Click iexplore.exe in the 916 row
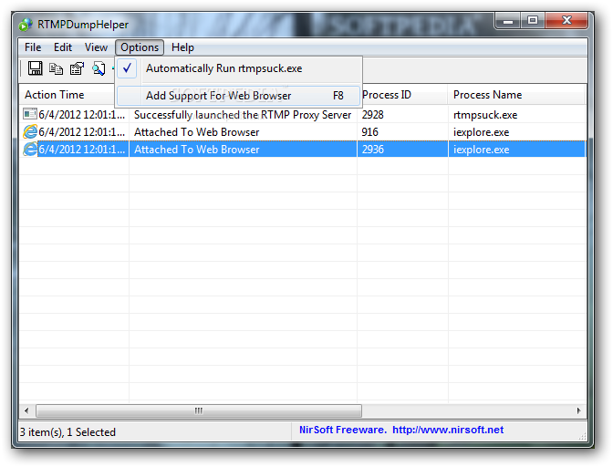The image size is (613, 467). coord(482,132)
